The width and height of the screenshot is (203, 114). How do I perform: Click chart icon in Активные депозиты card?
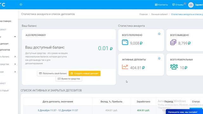pos(125,67)
